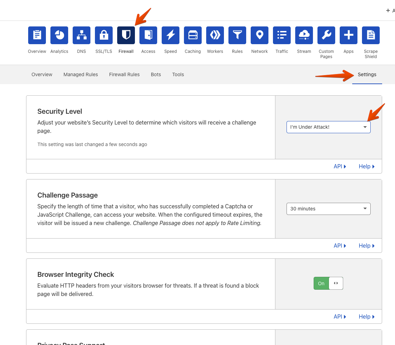Click the Analytics label text
The height and width of the screenshot is (345, 395).
(59, 51)
